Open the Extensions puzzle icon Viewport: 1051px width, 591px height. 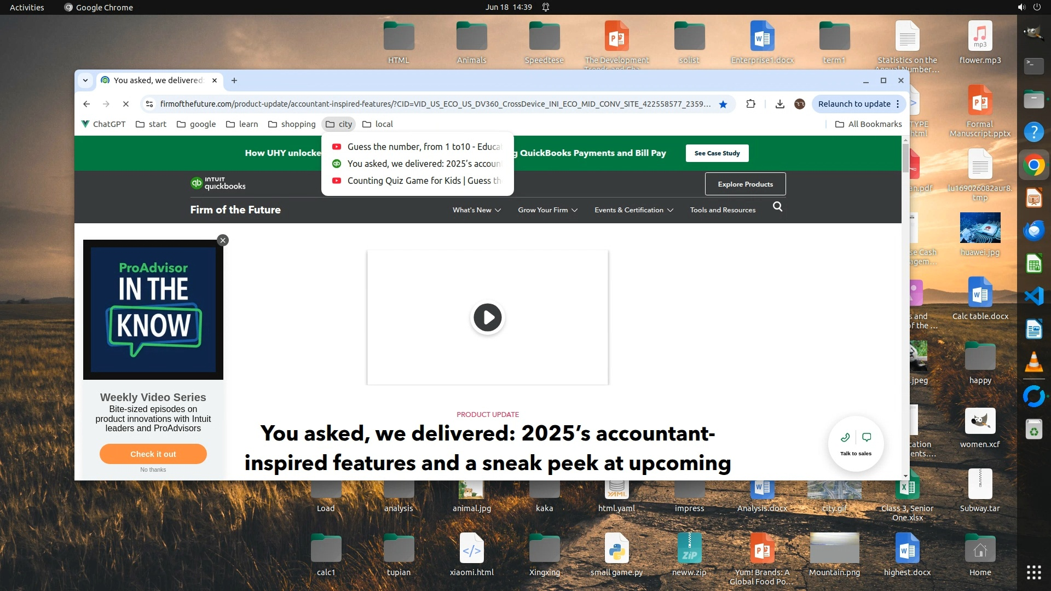[751, 104]
